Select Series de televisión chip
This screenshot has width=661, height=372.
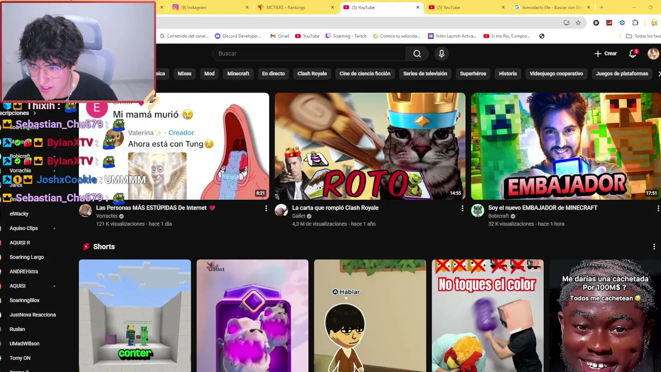425,74
